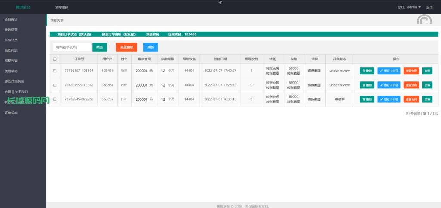
Task: Tick the checkbox for order 707859955113512
Action: click(55, 85)
